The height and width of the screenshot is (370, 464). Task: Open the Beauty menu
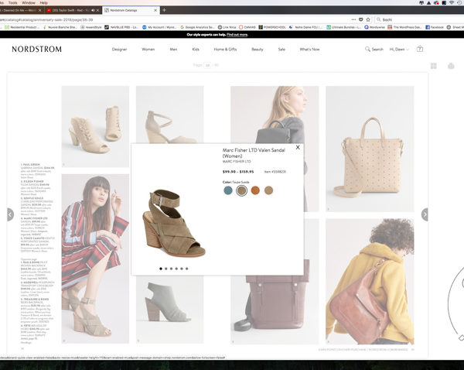point(258,50)
